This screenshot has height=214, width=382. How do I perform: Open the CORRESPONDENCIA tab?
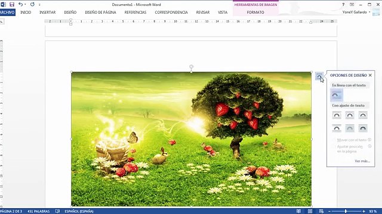pyautogui.click(x=171, y=12)
